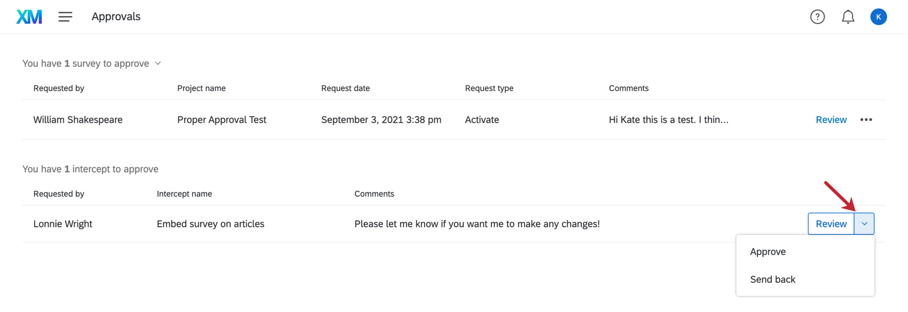This screenshot has width=908, height=312.
Task: Click the notifications bell icon
Action: click(848, 17)
